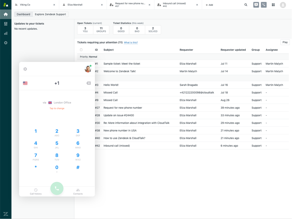Click the Play button

(x=285, y=42)
